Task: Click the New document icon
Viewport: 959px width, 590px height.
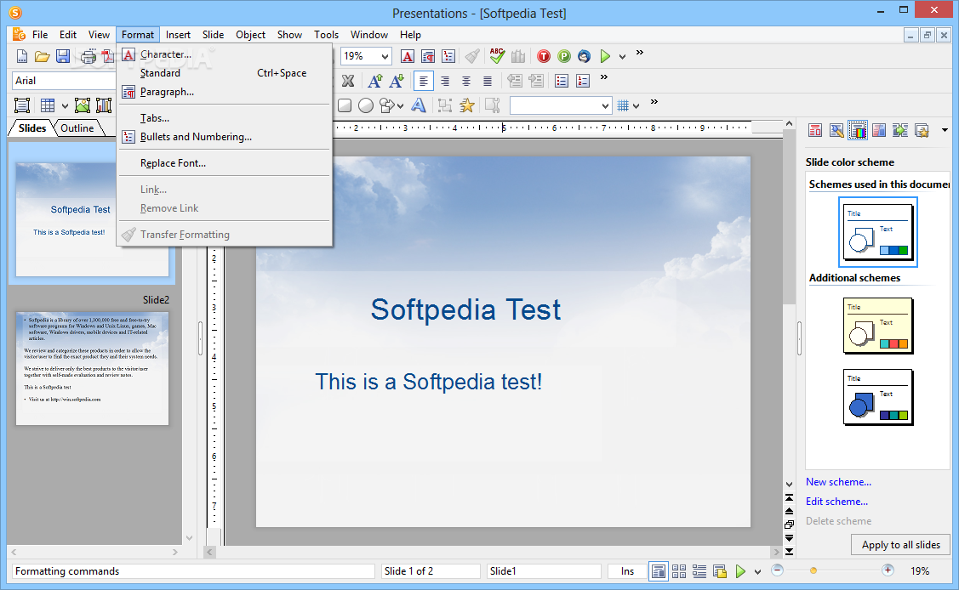Action: coord(21,56)
